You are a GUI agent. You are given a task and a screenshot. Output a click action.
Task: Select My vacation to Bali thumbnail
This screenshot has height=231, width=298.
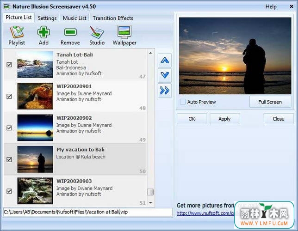pos(35,159)
